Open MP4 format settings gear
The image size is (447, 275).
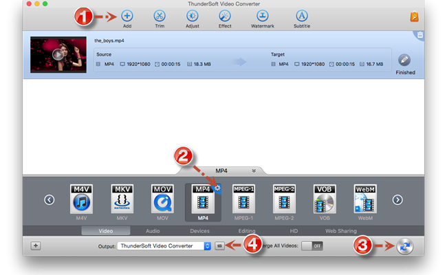point(217,188)
